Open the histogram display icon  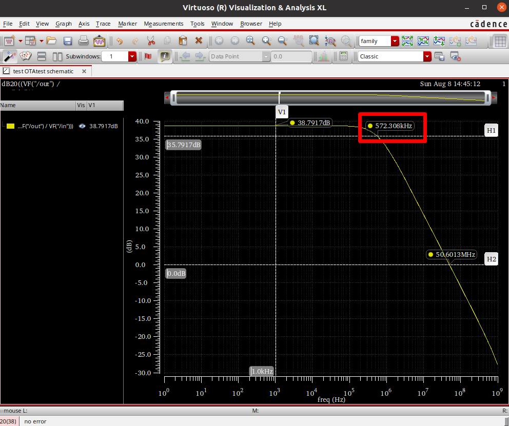coord(322,56)
